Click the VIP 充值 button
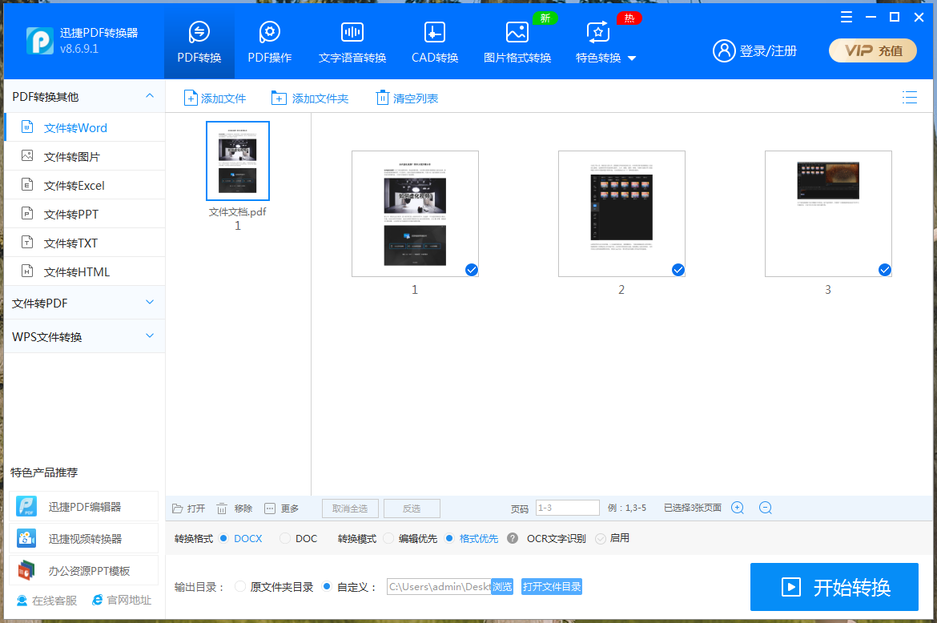Screen dimensions: 937x623 point(872,50)
